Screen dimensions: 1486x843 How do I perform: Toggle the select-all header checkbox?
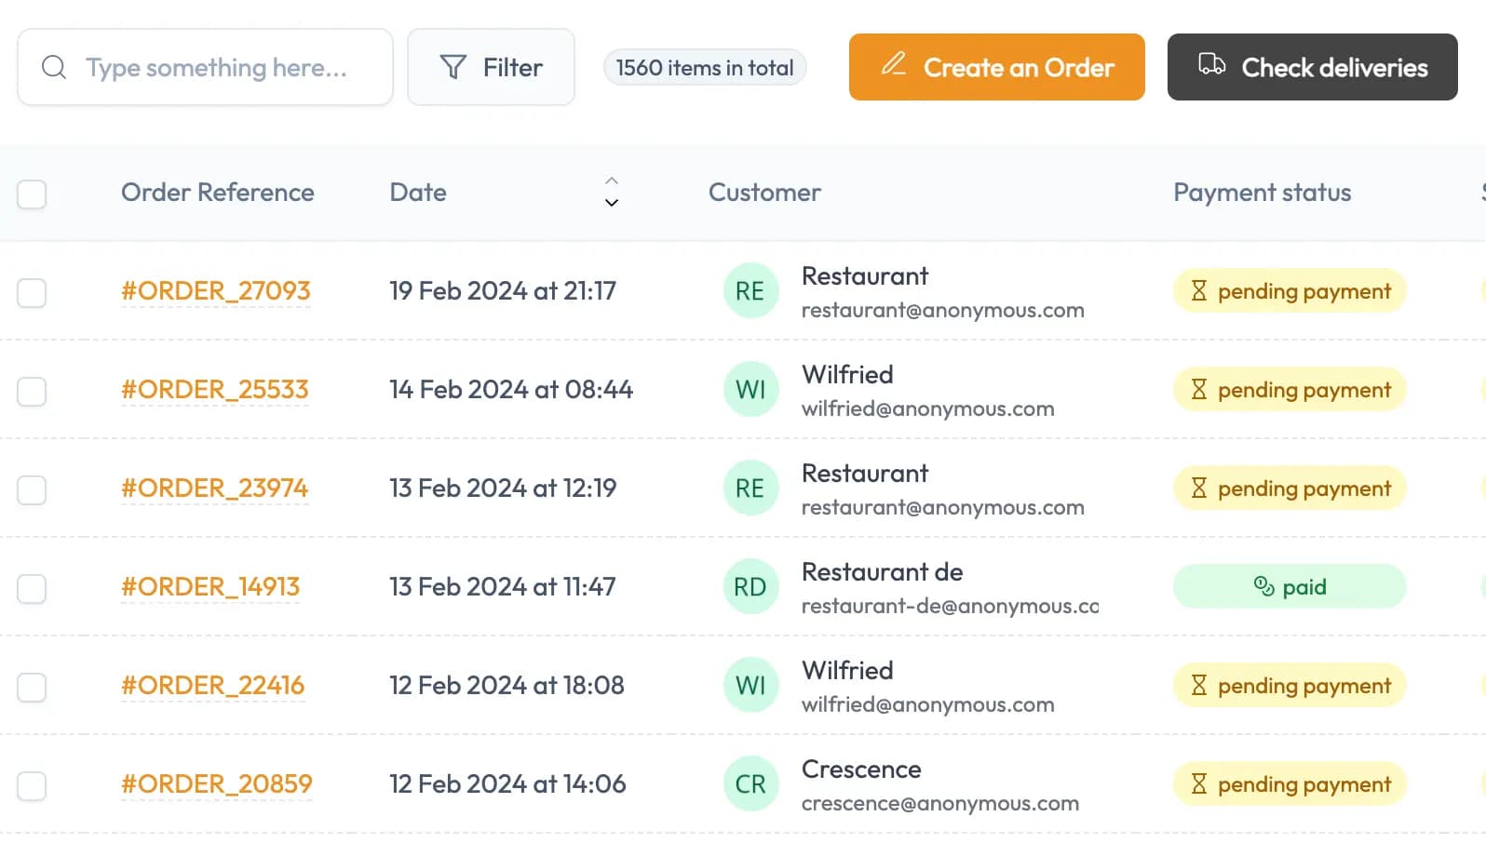(32, 194)
